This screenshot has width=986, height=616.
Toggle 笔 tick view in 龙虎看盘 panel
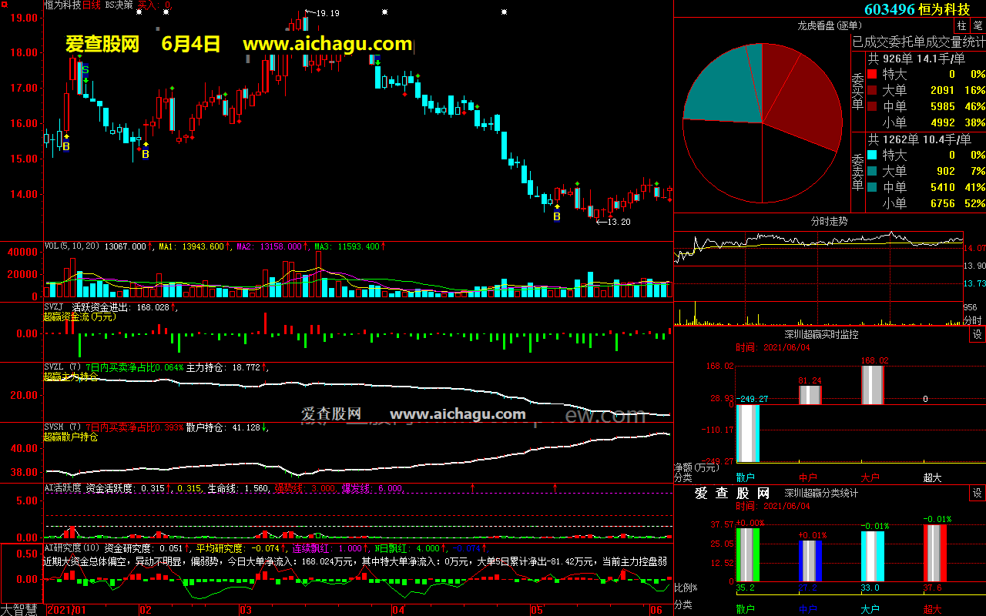(x=978, y=25)
